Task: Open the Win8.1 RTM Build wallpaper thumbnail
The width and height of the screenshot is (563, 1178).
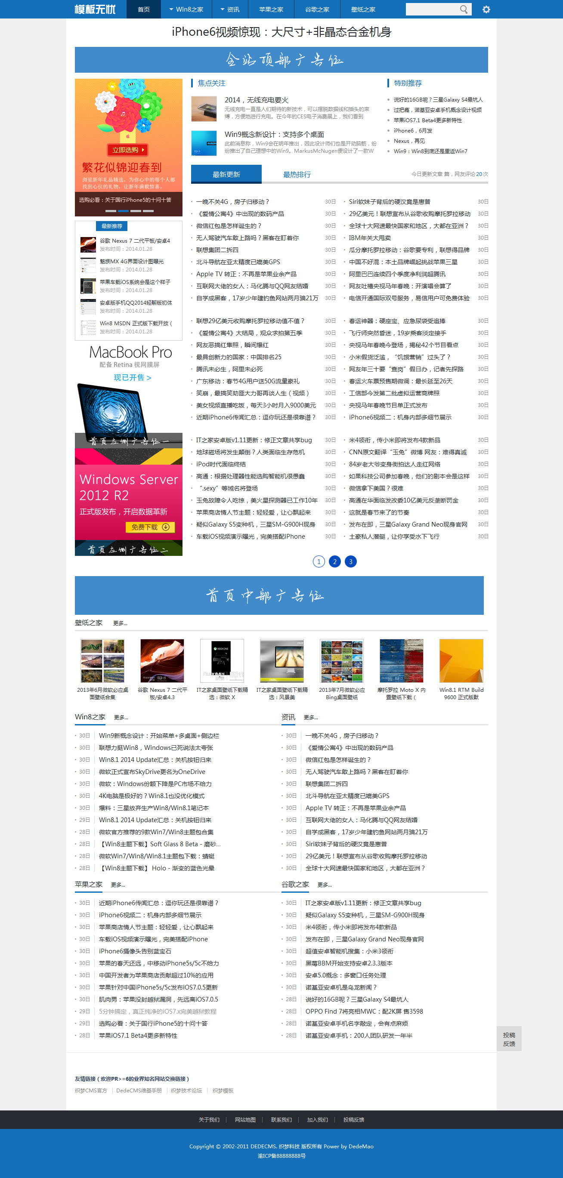Action: 461,660
